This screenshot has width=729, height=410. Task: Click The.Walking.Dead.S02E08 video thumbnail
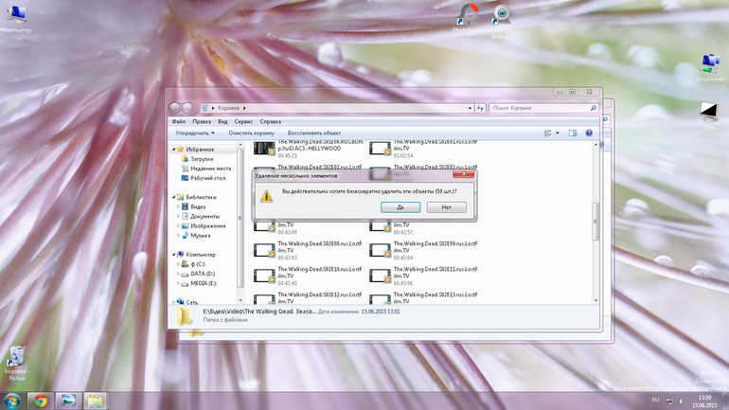[x=264, y=250]
